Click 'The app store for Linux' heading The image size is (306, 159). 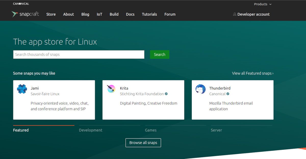pyautogui.click(x=55, y=42)
